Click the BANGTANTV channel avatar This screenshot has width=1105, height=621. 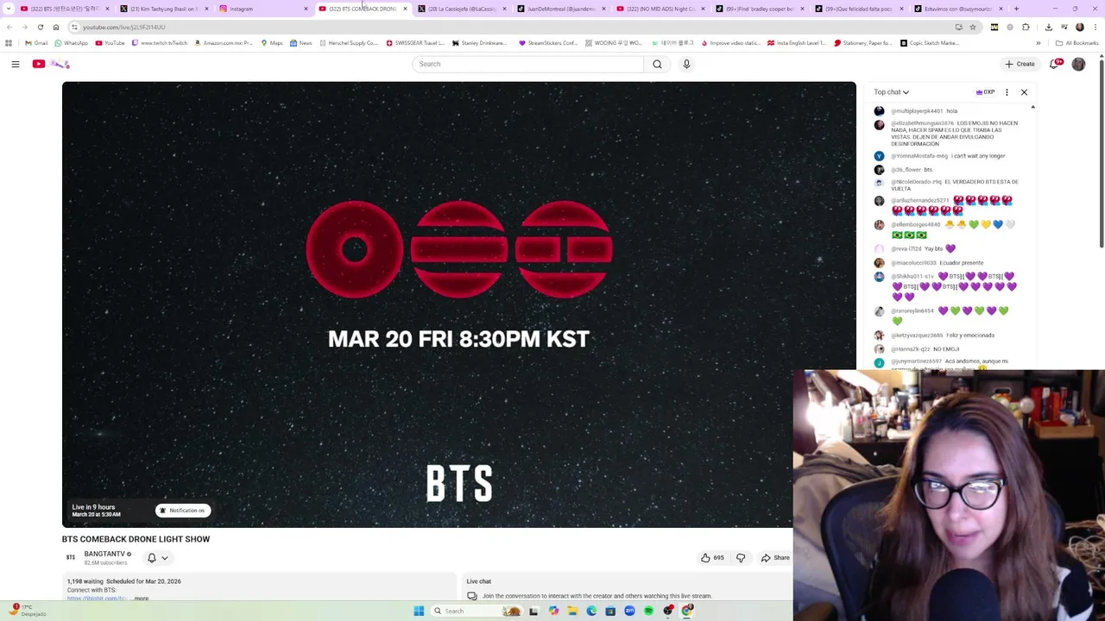click(x=71, y=557)
